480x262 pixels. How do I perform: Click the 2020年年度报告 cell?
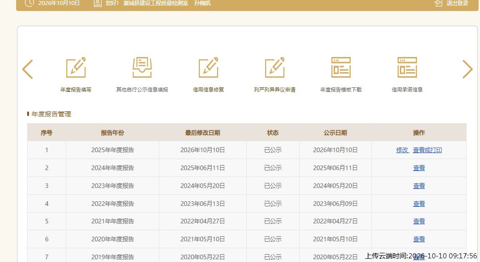click(x=112, y=239)
